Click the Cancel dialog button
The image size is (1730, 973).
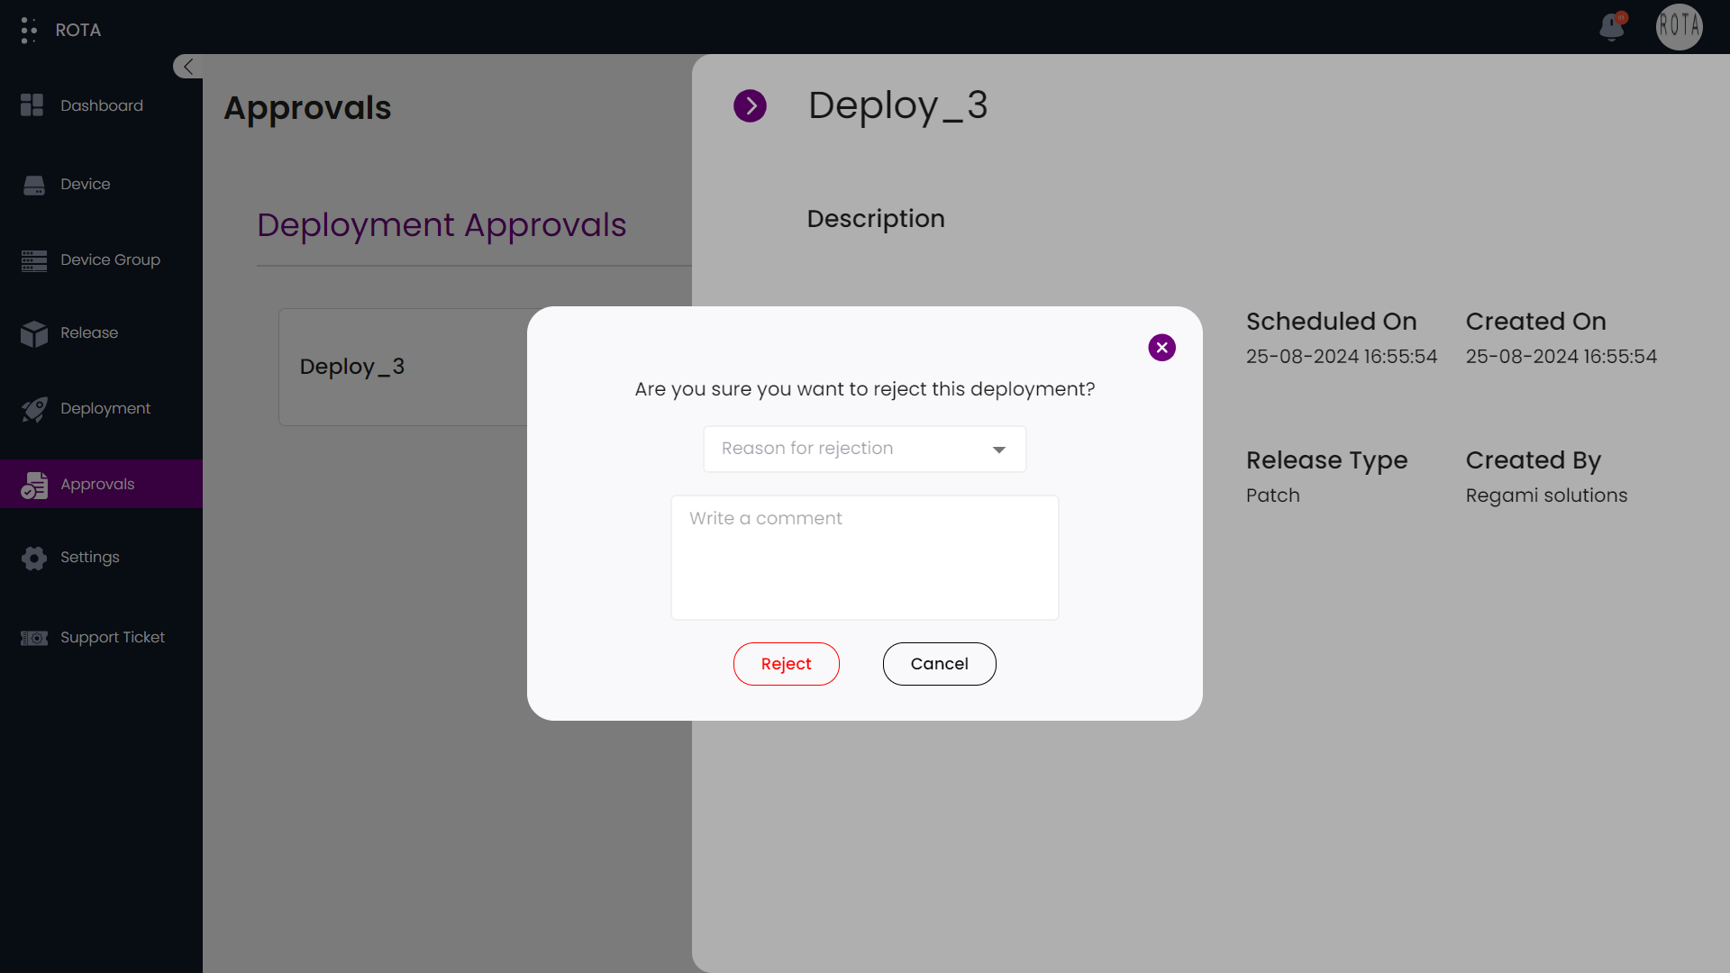pyautogui.click(x=940, y=663)
